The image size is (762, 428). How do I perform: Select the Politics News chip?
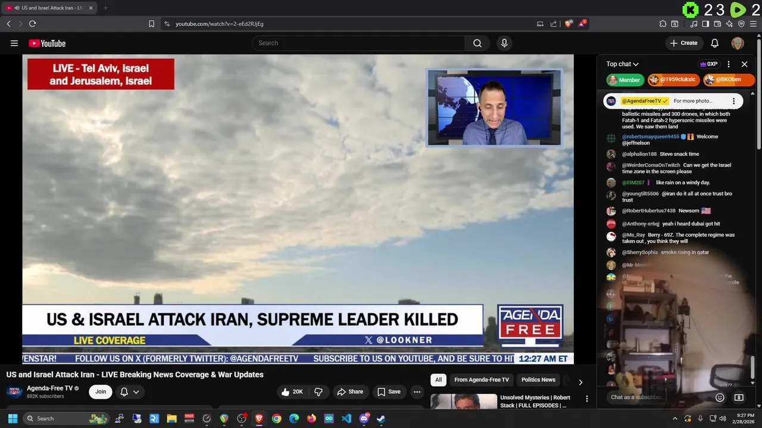click(538, 380)
